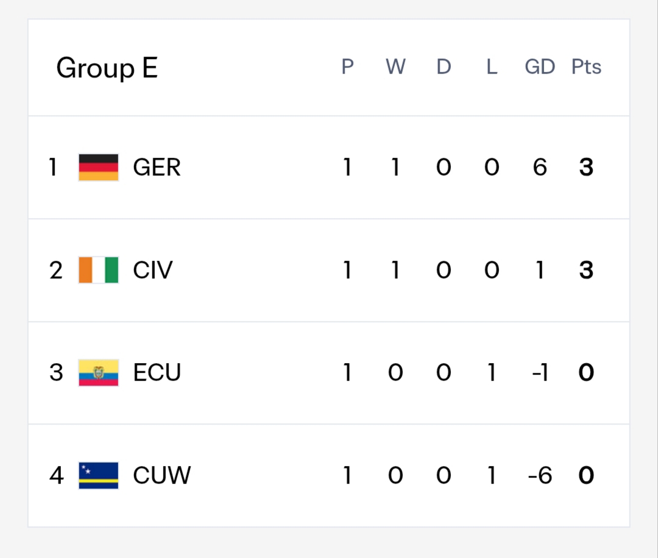The width and height of the screenshot is (658, 558).
Task: Select the D column header
Action: point(444,67)
